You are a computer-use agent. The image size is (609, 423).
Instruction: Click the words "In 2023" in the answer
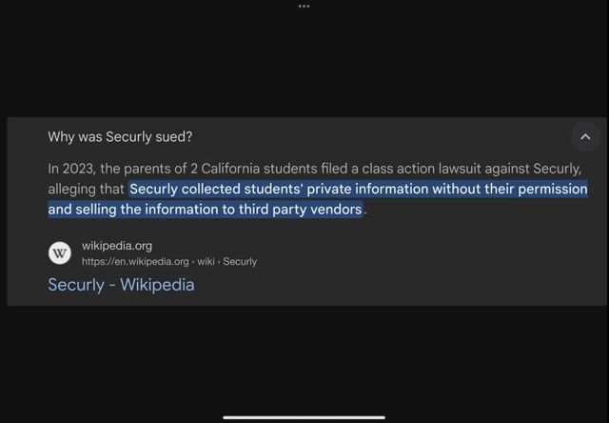coord(69,169)
